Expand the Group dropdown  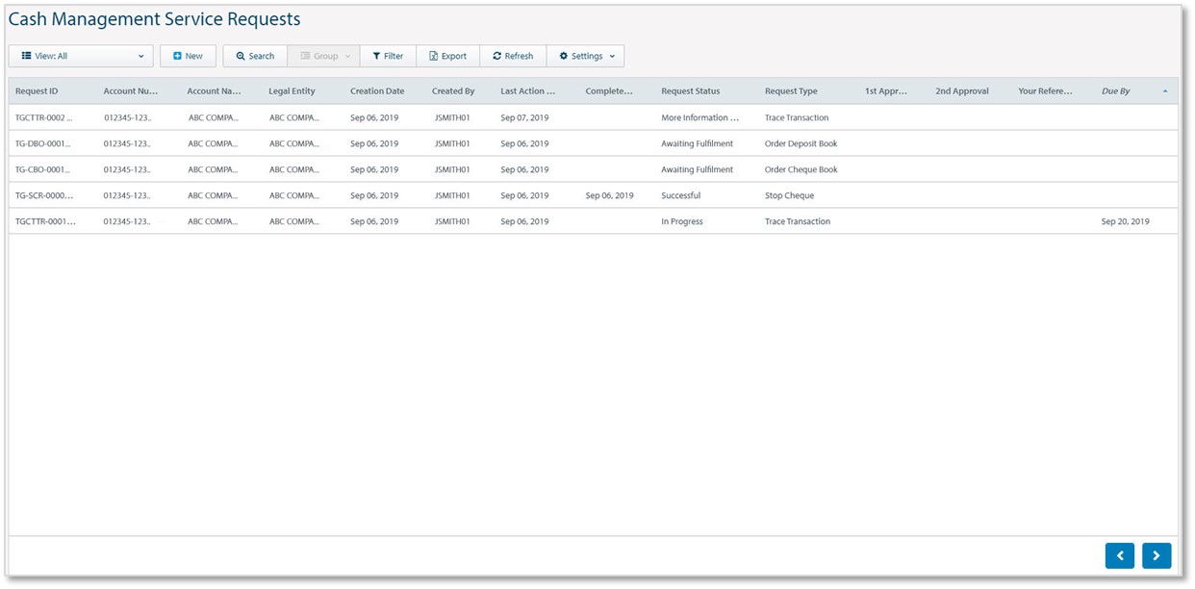324,57
